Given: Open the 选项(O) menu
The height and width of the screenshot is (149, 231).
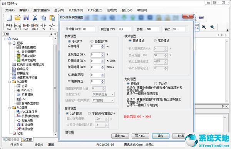Looking at the screenshot, I should click(x=112, y=10).
